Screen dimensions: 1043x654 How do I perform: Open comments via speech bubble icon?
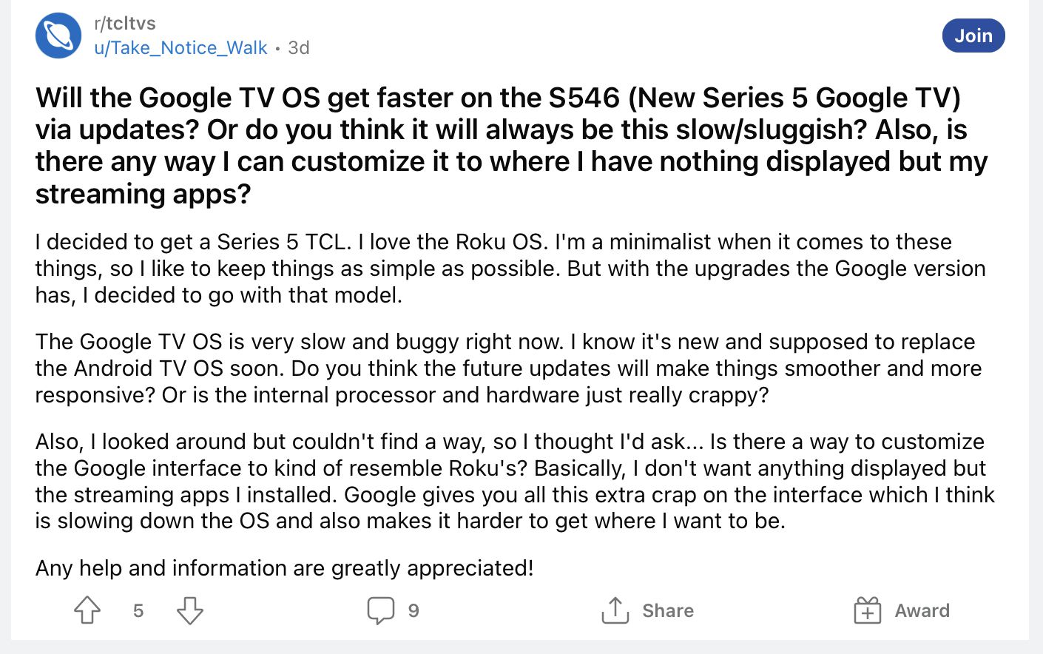(x=381, y=610)
